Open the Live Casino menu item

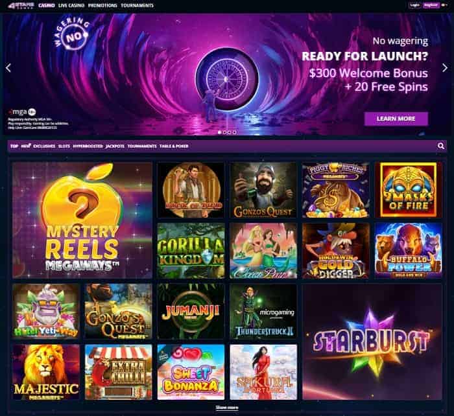point(71,5)
